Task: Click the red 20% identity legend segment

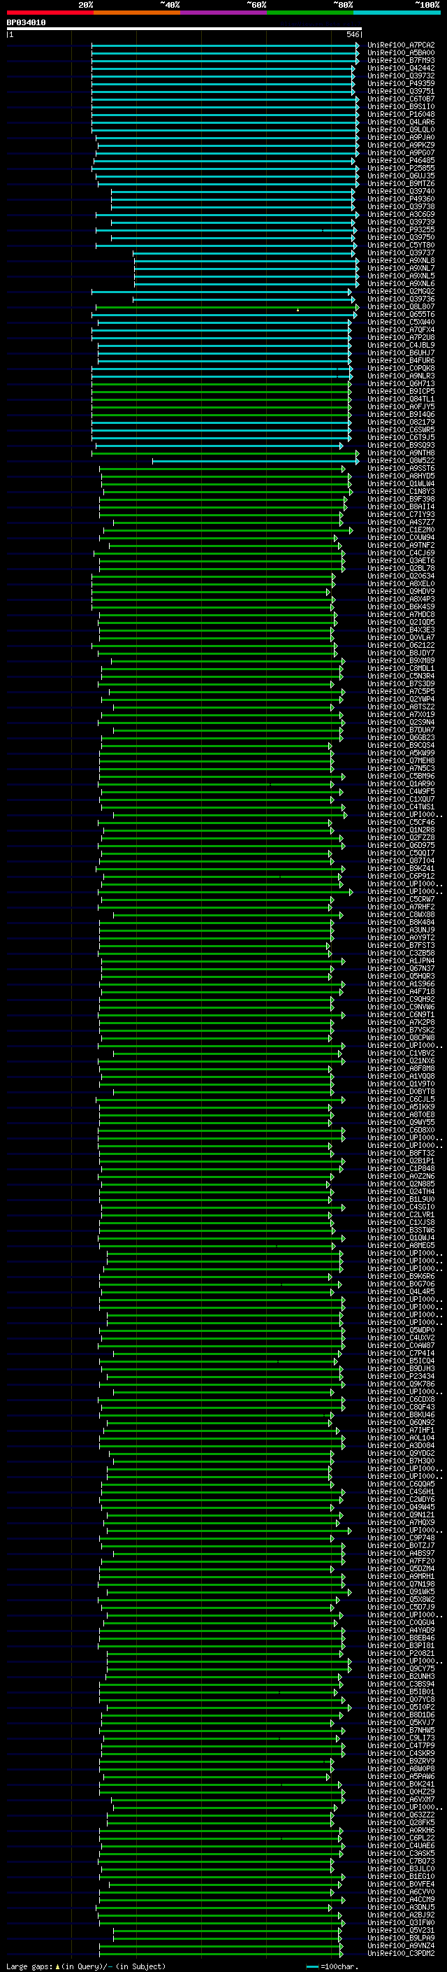Action: pyautogui.click(x=50, y=13)
